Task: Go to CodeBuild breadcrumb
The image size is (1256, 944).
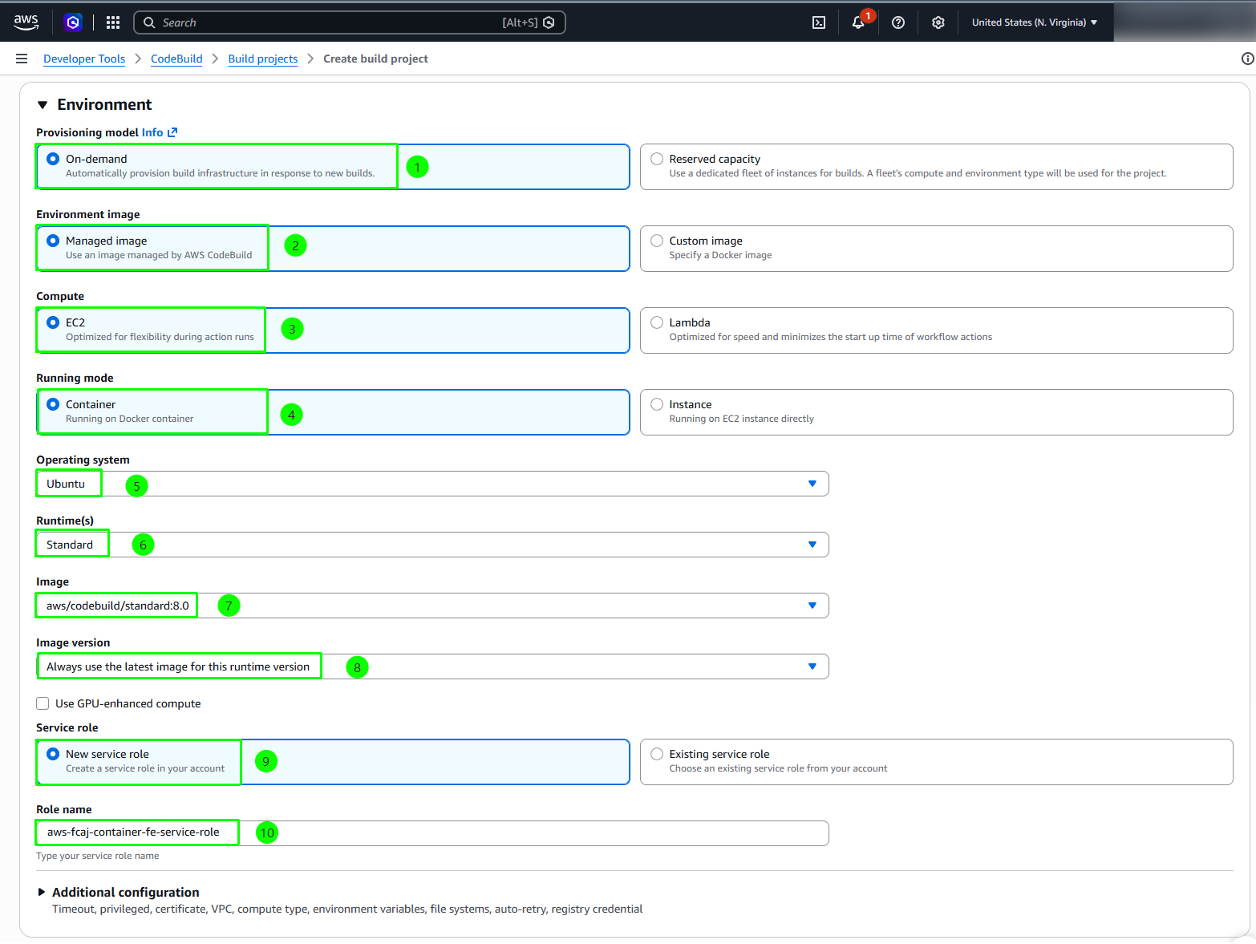Action: [176, 59]
